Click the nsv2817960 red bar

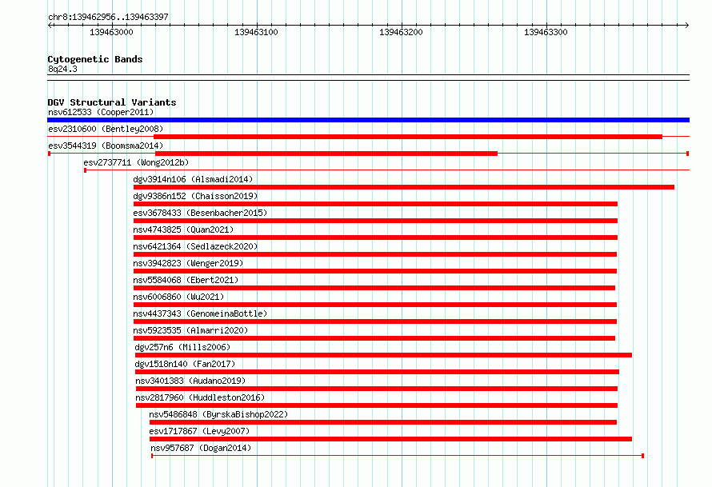click(x=377, y=405)
